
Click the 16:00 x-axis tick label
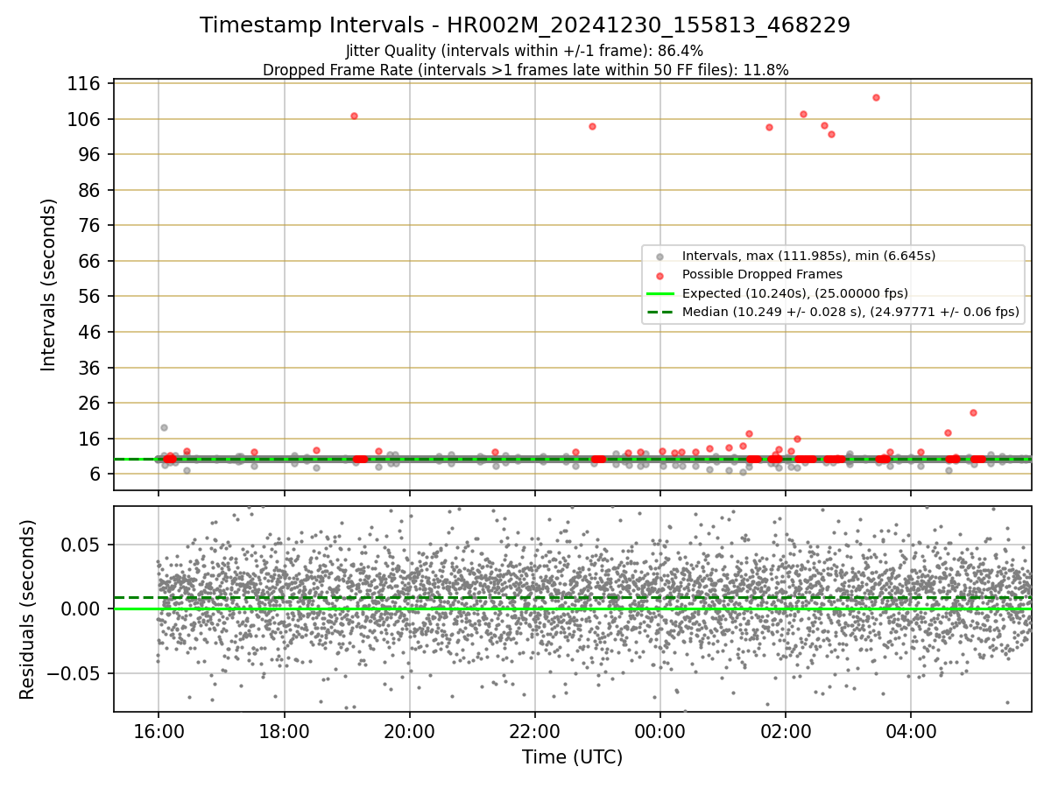pos(158,730)
